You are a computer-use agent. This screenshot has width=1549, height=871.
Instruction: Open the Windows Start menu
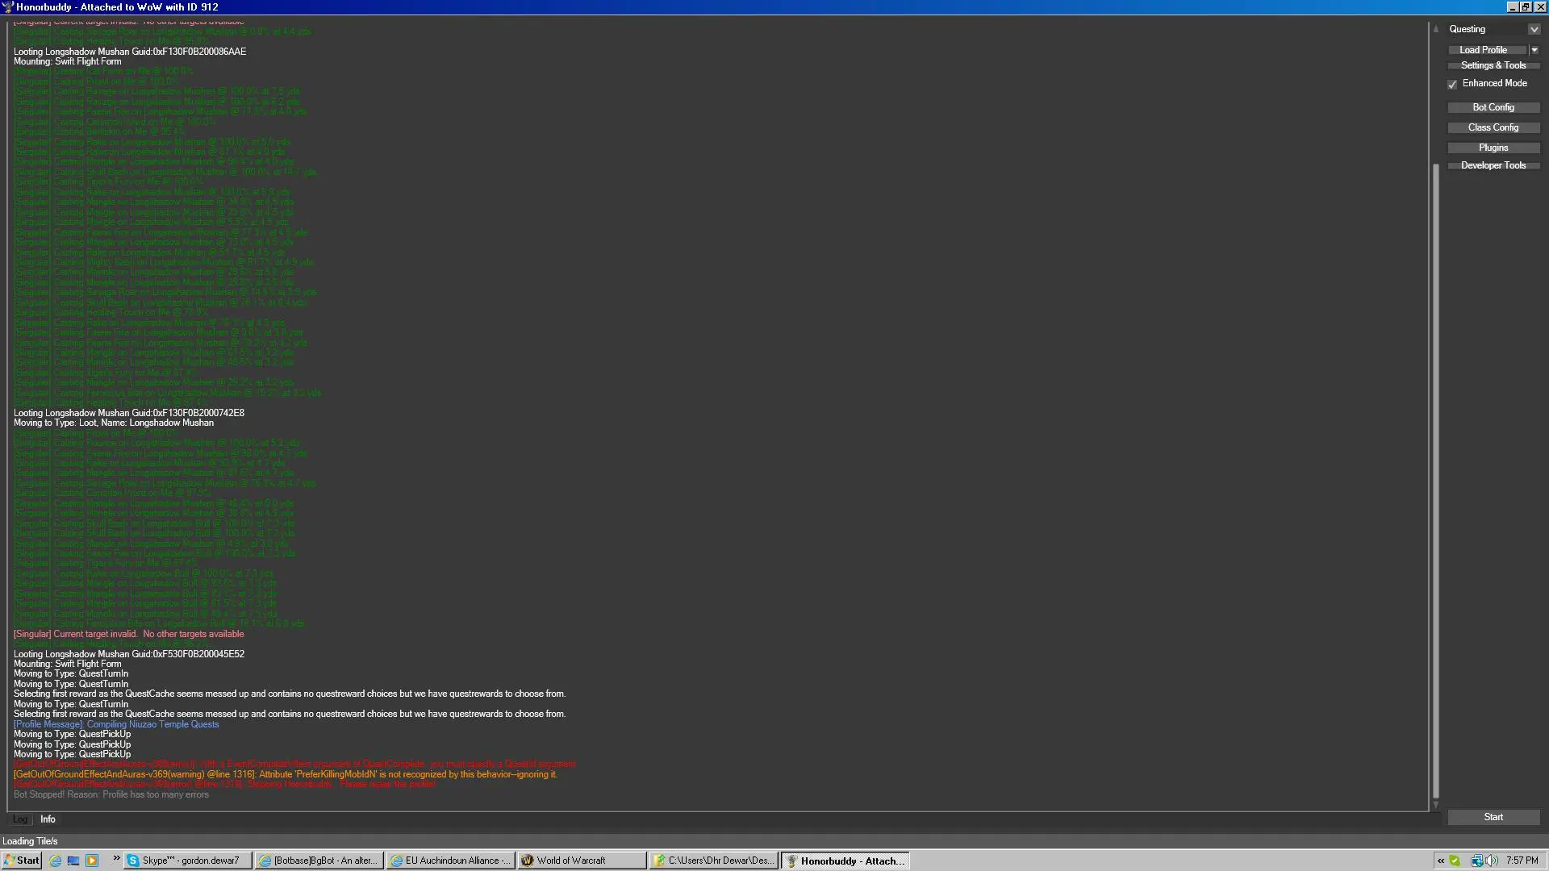[22, 861]
